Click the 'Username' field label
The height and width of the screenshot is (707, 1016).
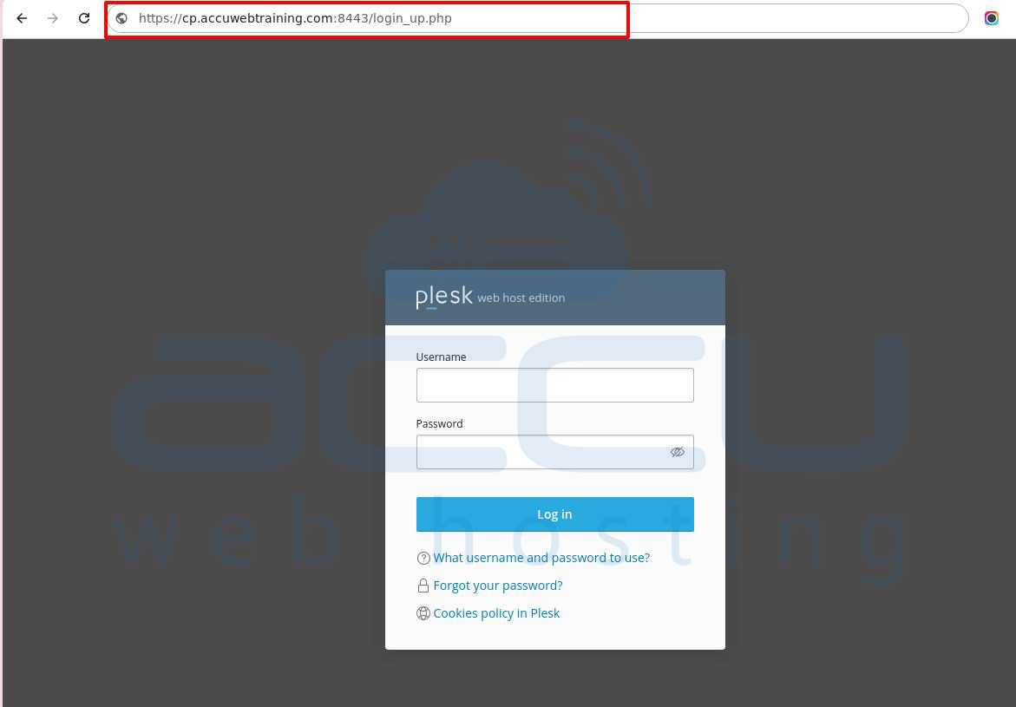tap(441, 357)
